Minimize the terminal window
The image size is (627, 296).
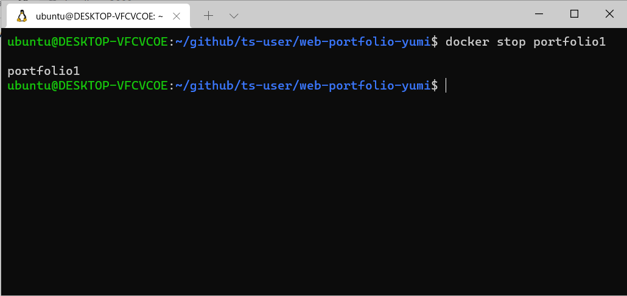tap(539, 14)
